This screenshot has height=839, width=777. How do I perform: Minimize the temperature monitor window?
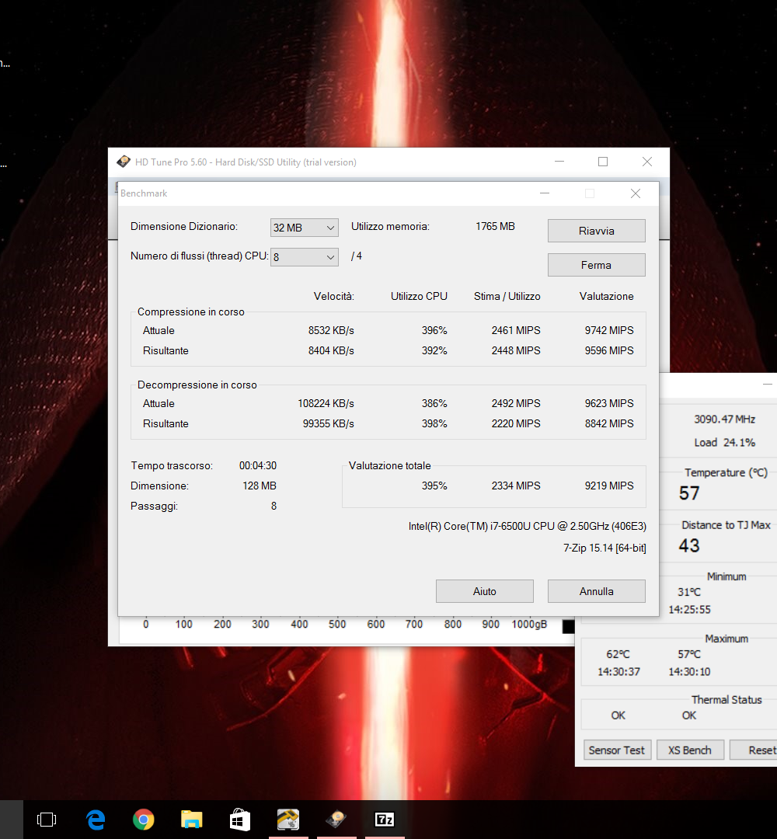coord(768,385)
